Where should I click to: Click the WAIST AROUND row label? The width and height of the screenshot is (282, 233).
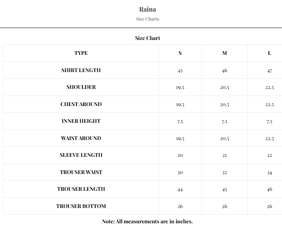81,138
